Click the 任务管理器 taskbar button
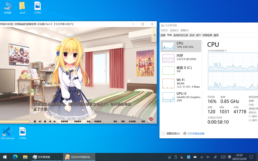 coord(47,157)
